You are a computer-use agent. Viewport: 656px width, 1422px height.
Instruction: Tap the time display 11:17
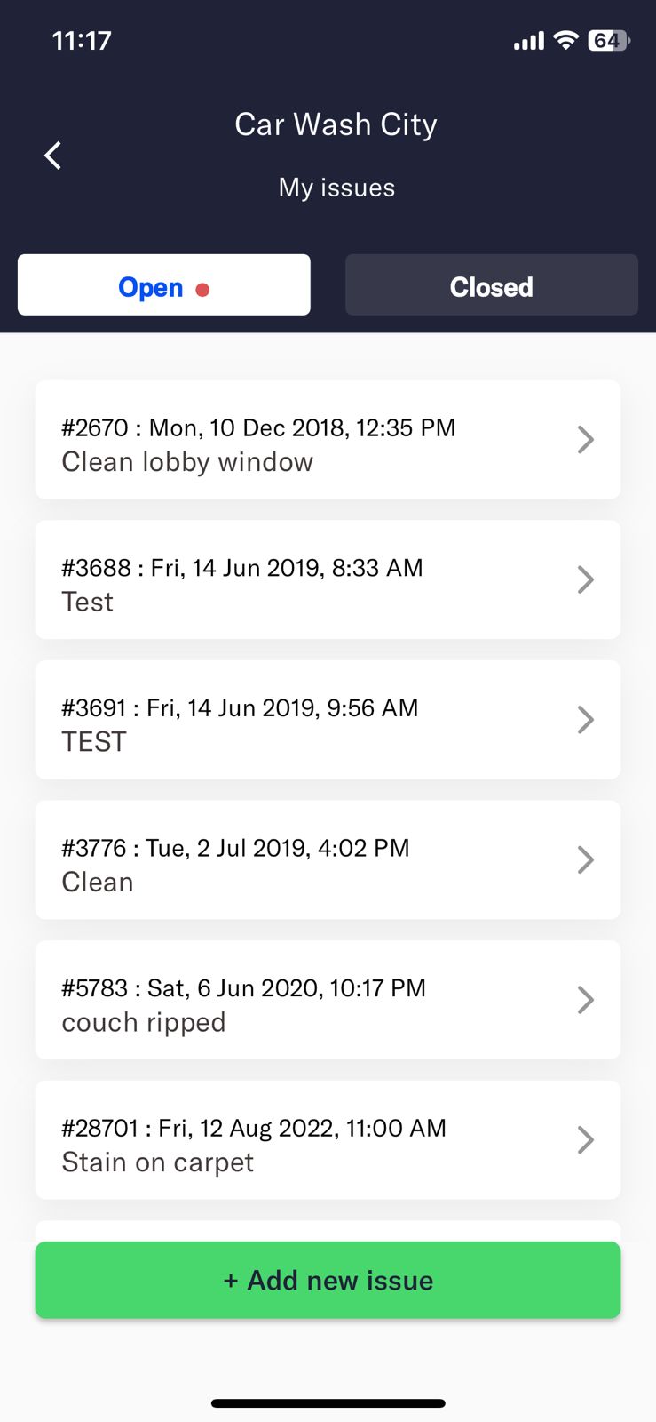coord(82,41)
